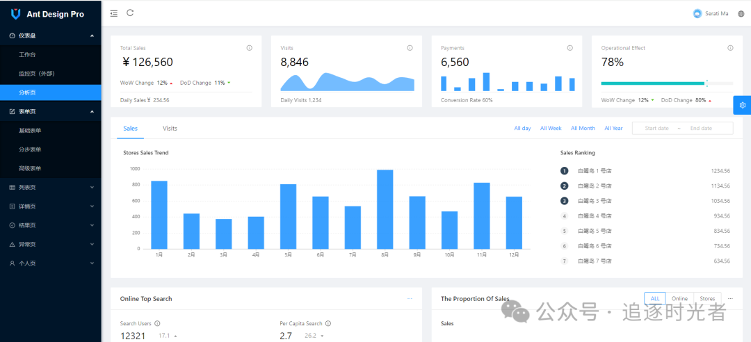Click the All Week filter link

(551, 129)
